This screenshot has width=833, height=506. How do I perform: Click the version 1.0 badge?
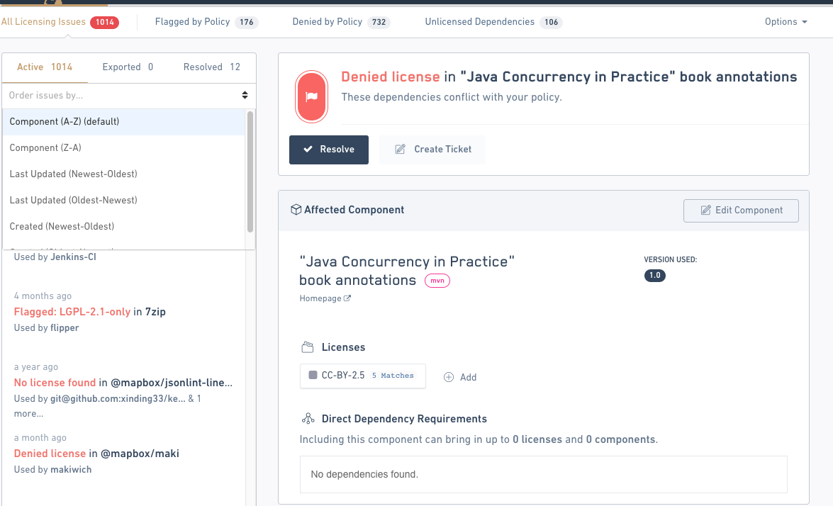click(x=654, y=276)
